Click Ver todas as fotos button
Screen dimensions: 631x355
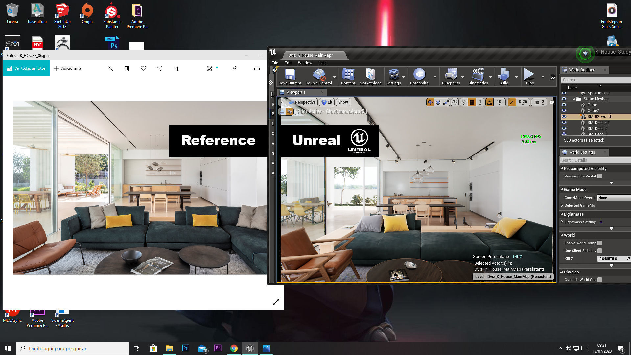click(x=26, y=68)
